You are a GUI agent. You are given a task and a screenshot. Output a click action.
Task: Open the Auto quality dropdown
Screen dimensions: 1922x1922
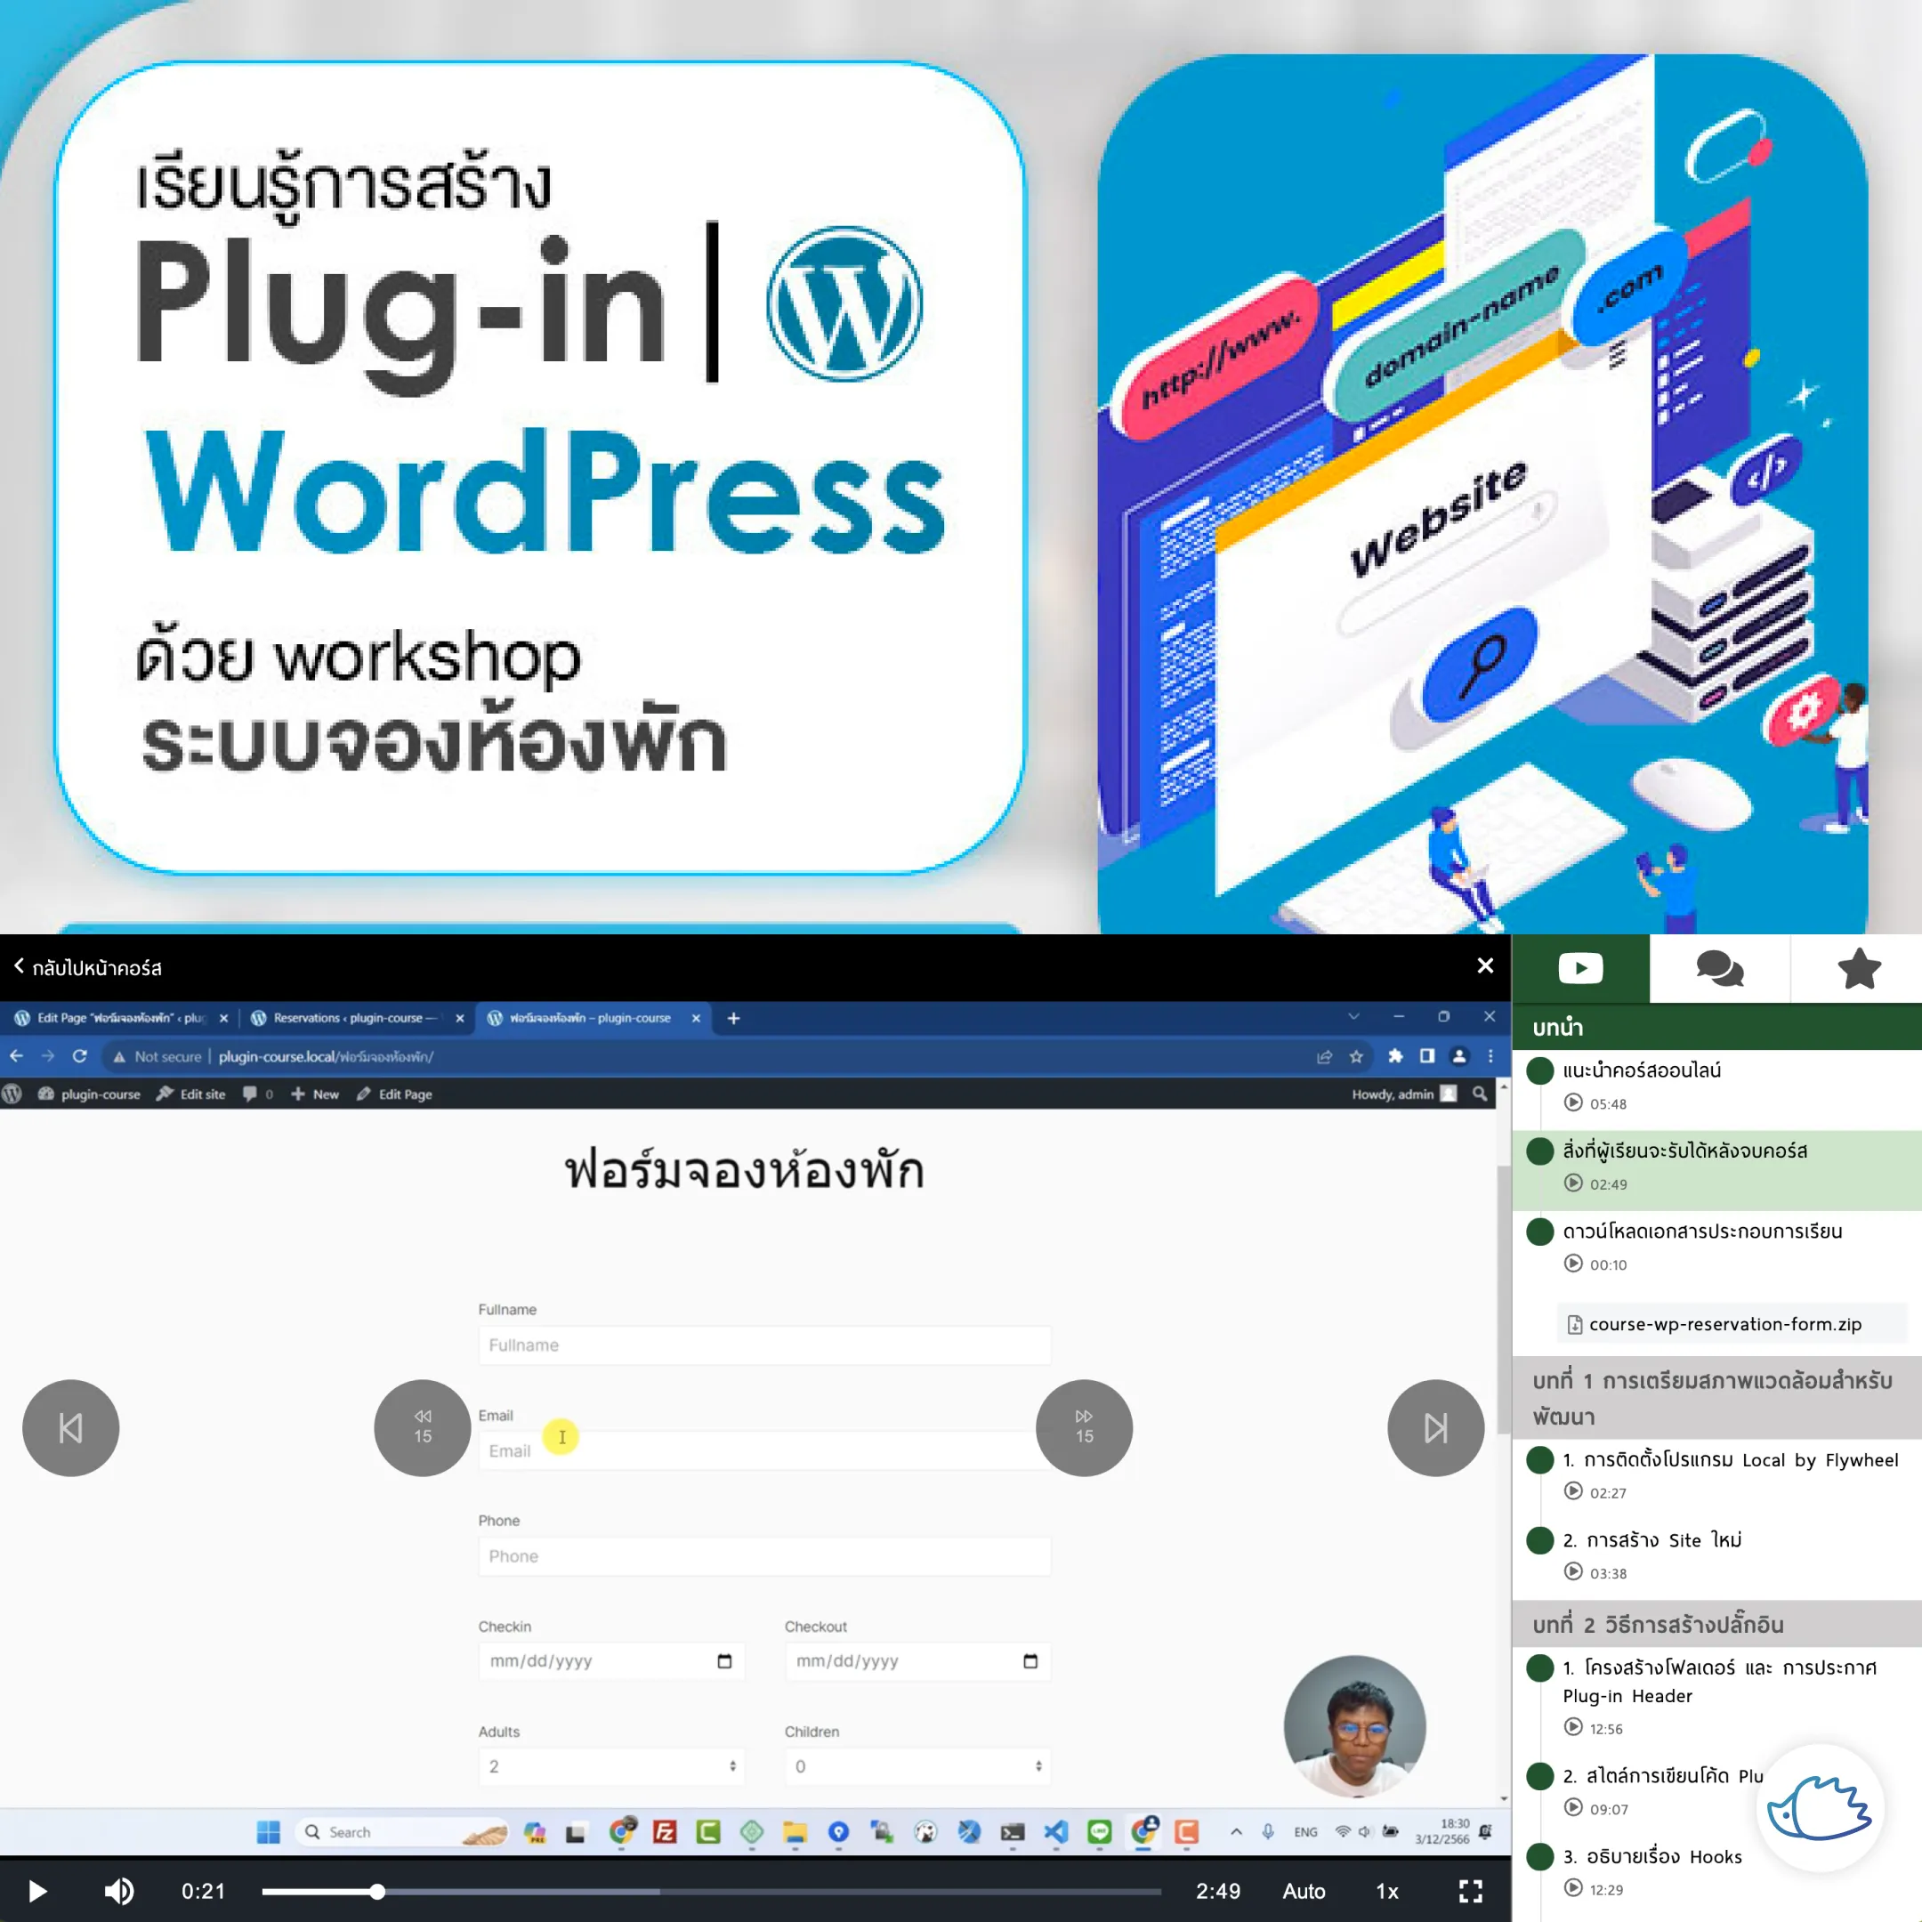1304,1890
